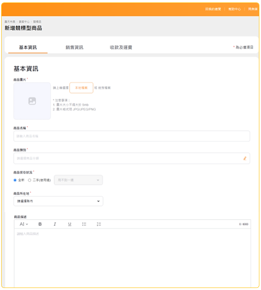Open 幫助中心 link in top bar
Image resolution: width=261 pixels, height=290 pixels.
click(235, 9)
